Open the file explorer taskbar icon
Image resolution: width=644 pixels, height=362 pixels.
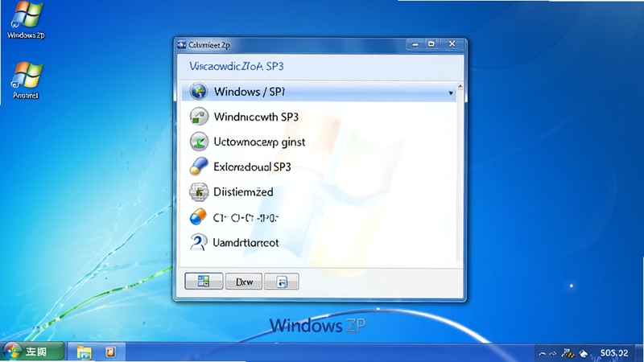(85, 352)
